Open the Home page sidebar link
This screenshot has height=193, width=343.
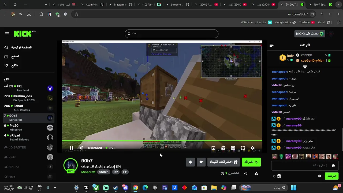(18, 47)
